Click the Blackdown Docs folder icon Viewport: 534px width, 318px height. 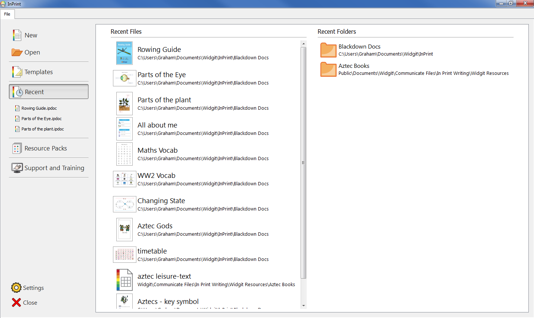[x=329, y=50]
